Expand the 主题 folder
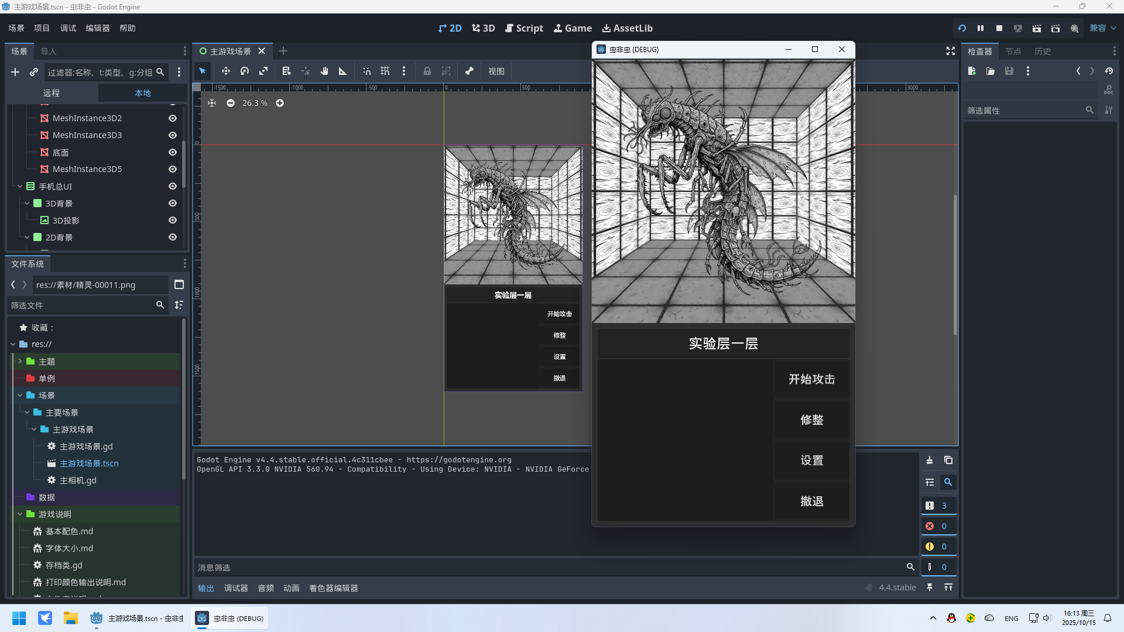The image size is (1124, 632). point(20,362)
